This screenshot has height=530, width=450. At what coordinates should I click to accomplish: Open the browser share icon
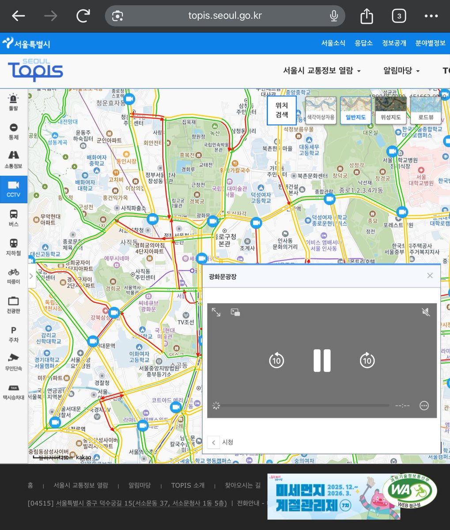pyautogui.click(x=367, y=16)
